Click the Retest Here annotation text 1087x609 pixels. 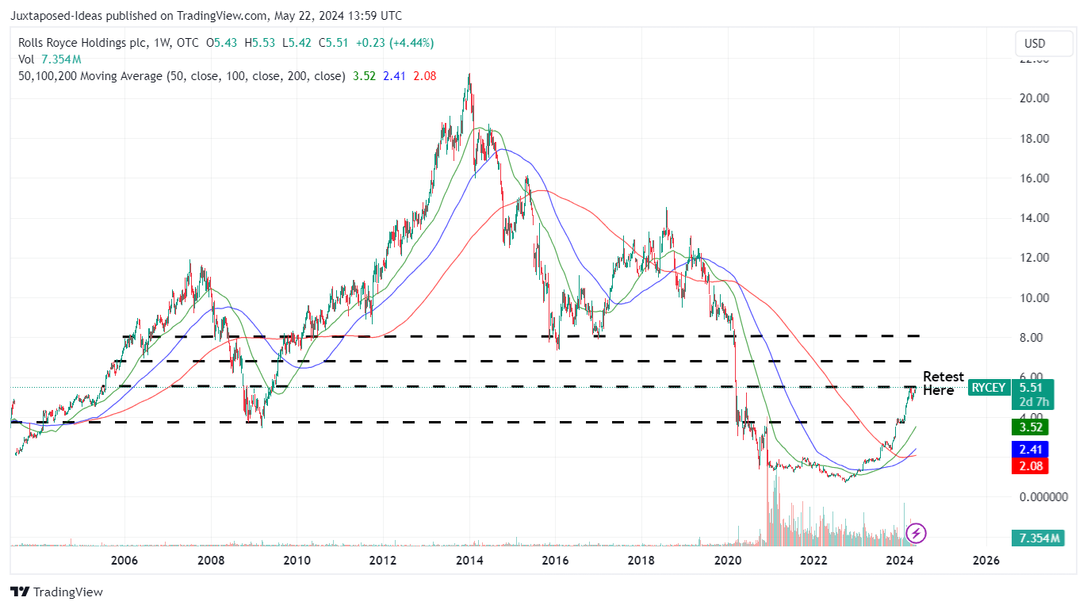pos(943,382)
